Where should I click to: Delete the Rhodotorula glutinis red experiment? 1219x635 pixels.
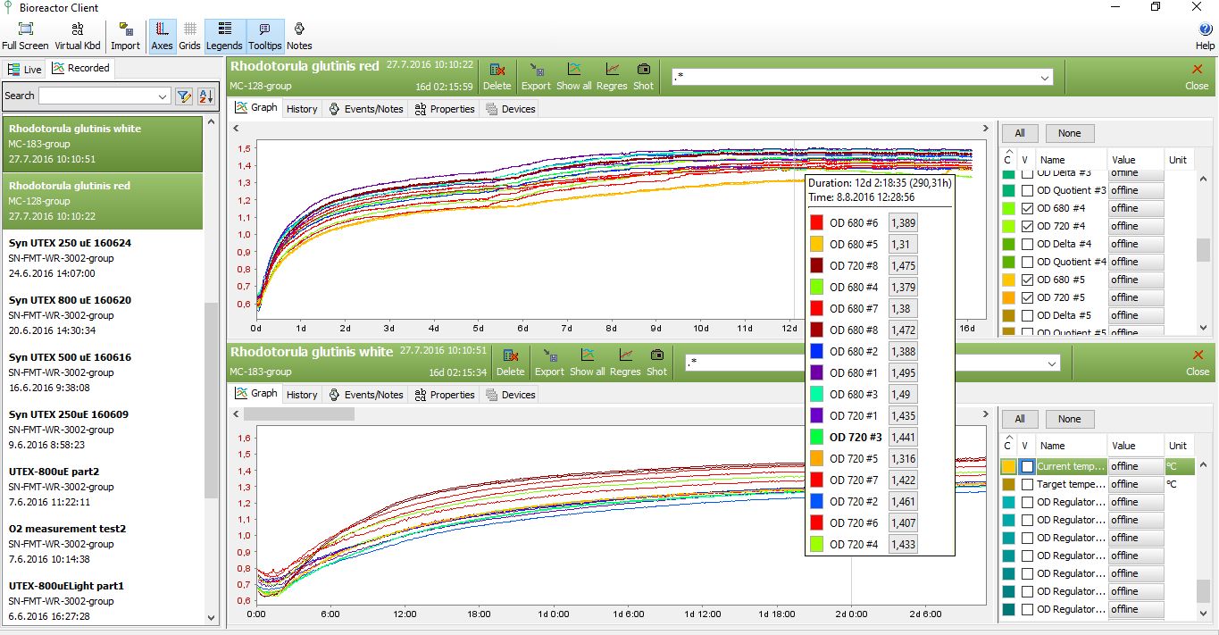[497, 77]
